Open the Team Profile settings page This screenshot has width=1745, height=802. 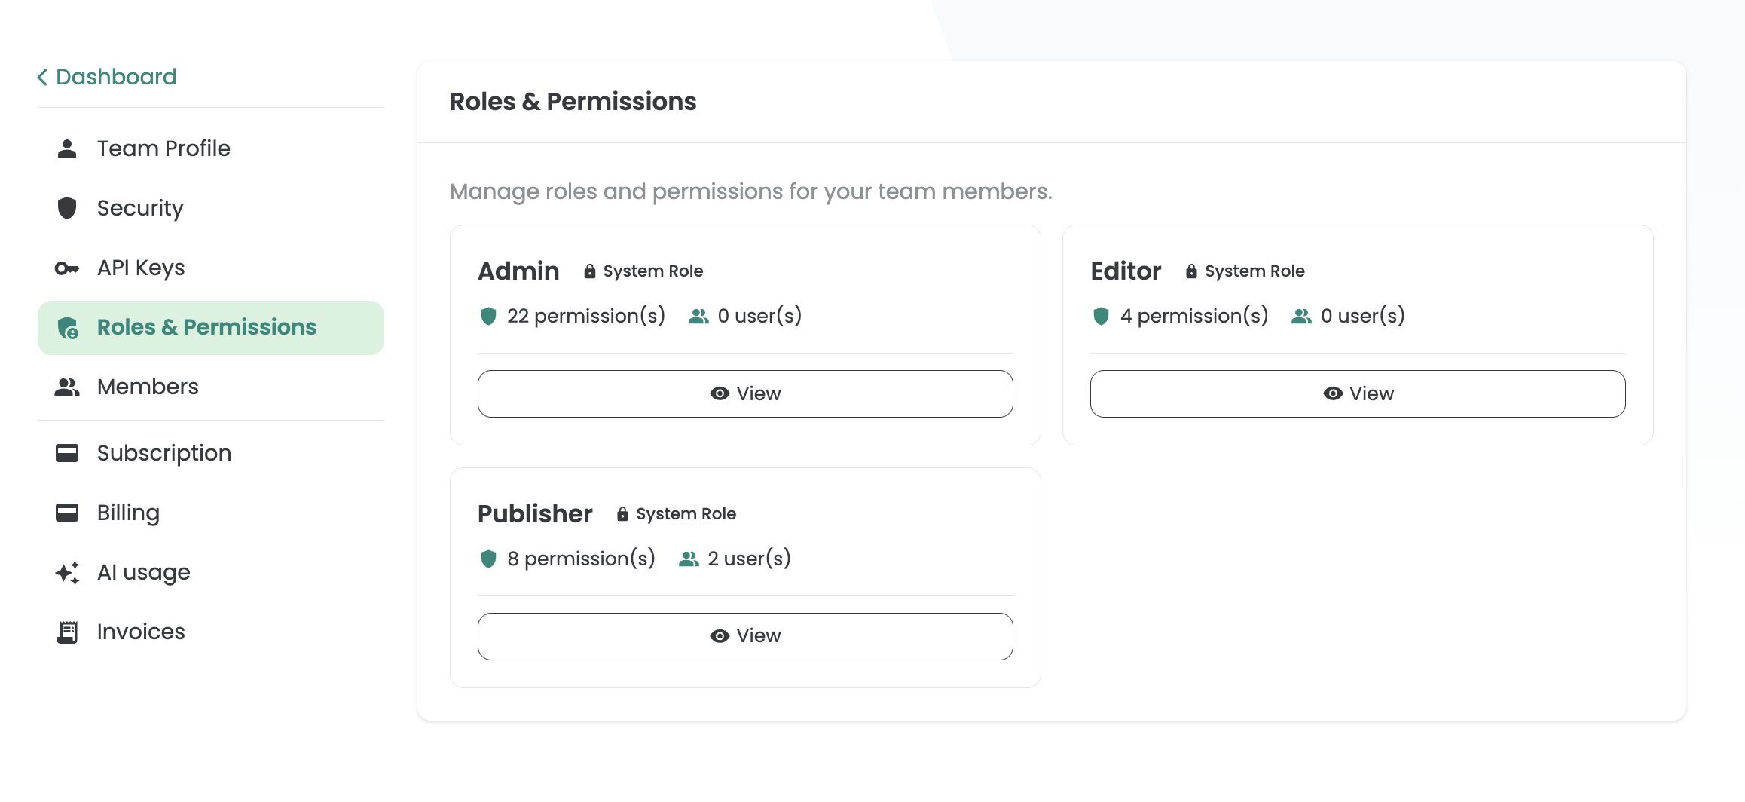pos(211,148)
